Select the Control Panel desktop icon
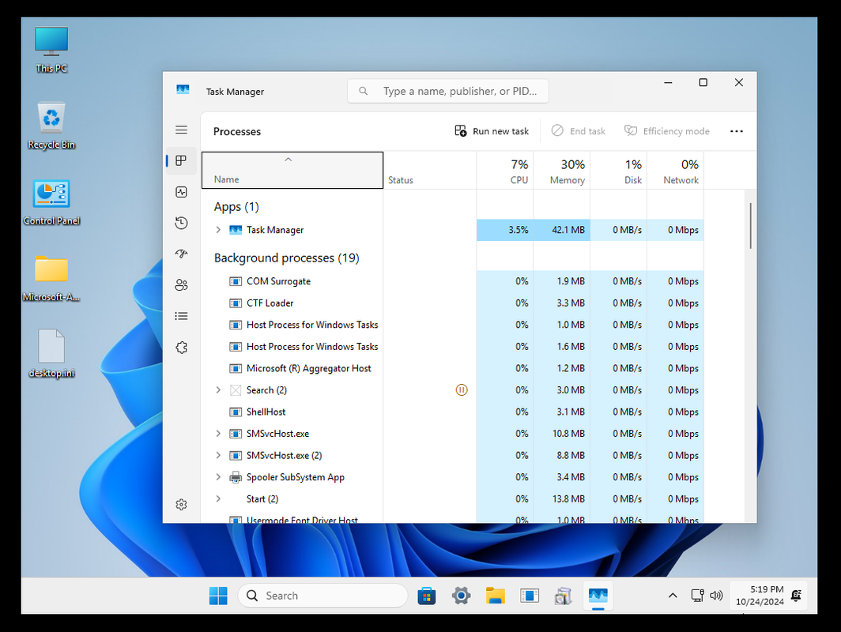Screen dimensions: 841x632 click(x=51, y=202)
